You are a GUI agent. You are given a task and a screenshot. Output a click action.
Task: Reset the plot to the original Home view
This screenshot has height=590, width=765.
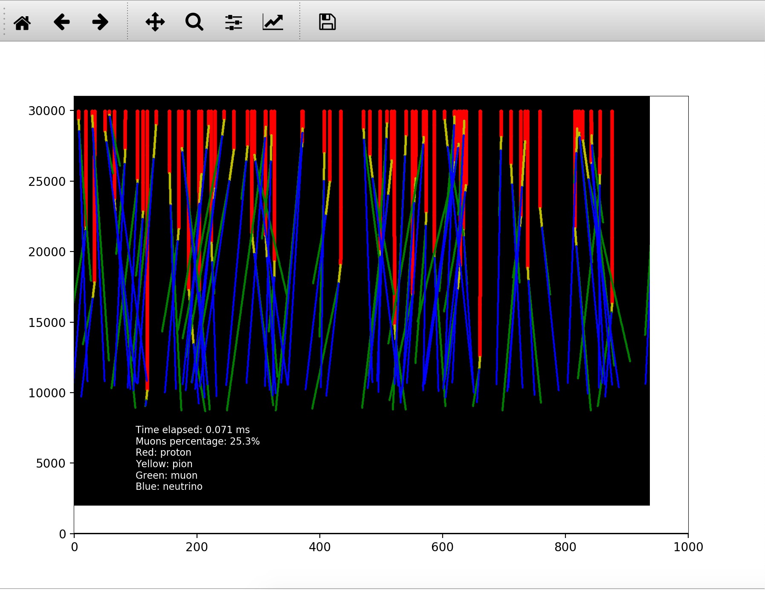pos(22,22)
